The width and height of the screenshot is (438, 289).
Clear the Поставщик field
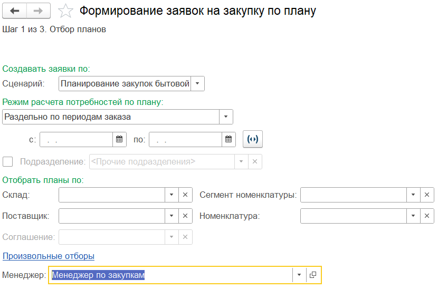tap(185, 216)
